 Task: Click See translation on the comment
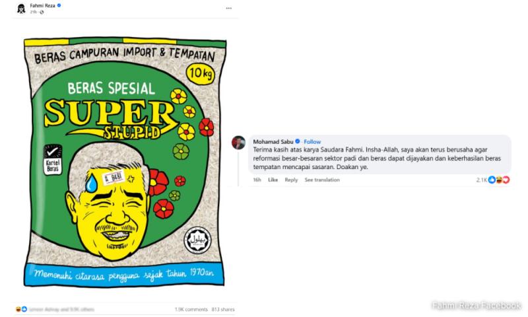pyautogui.click(x=322, y=180)
